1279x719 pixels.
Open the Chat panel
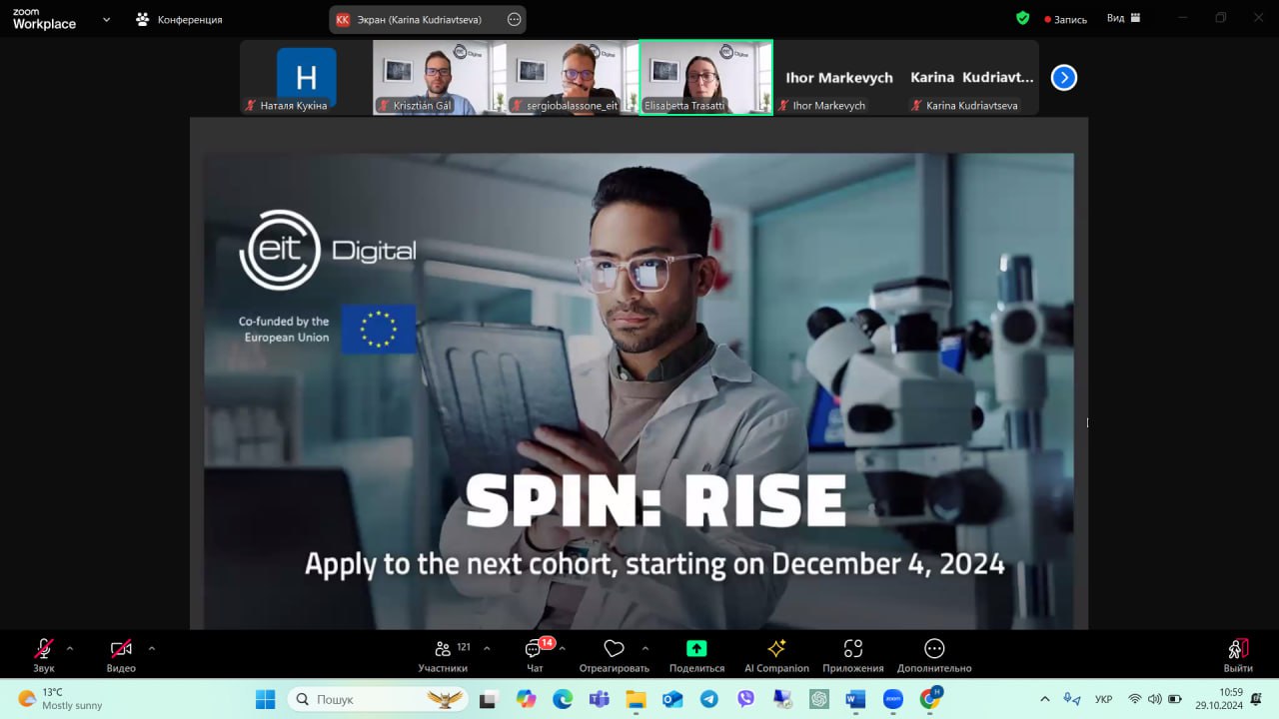click(535, 650)
